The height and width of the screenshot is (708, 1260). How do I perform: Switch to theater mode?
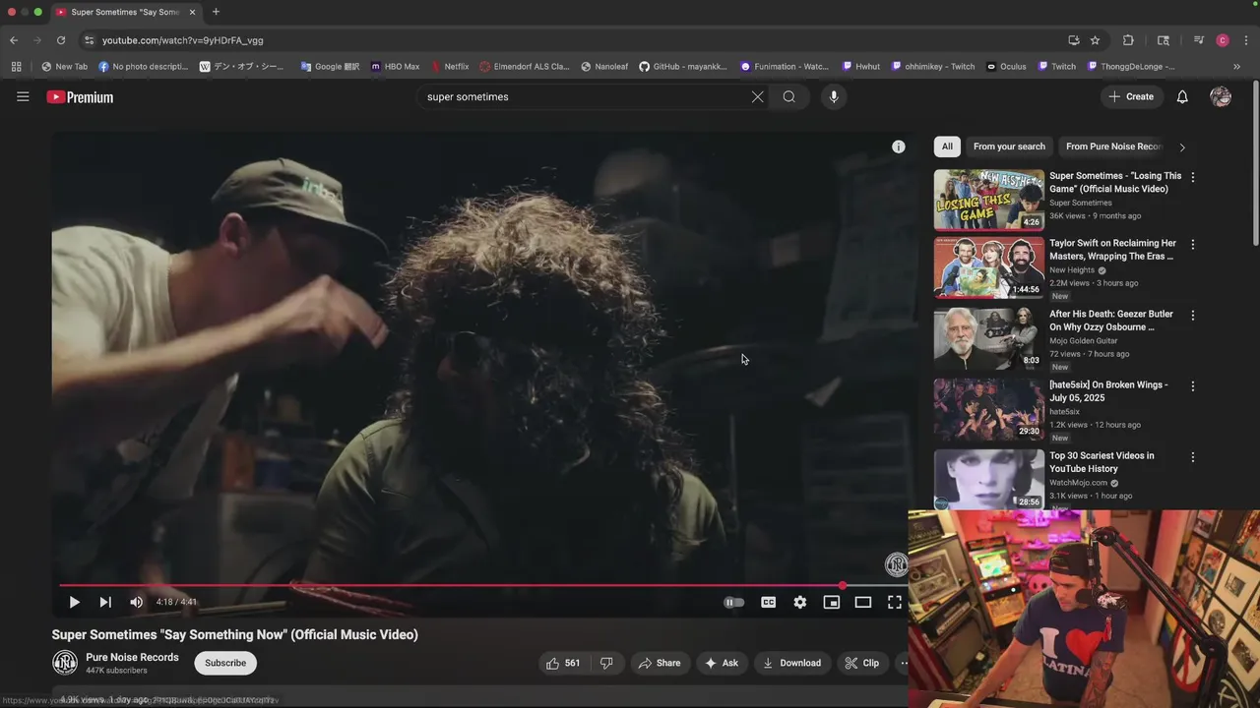[x=862, y=602]
